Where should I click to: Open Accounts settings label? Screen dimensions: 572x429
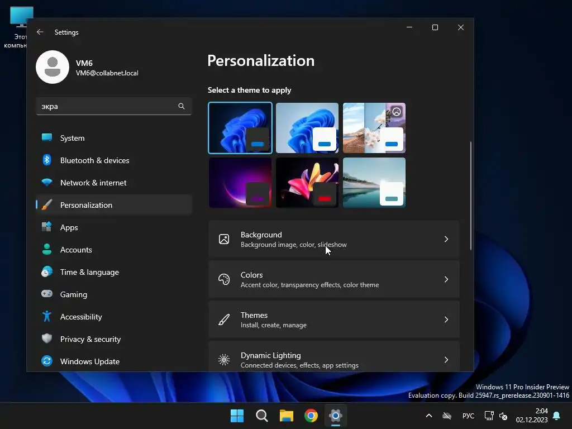(76, 250)
